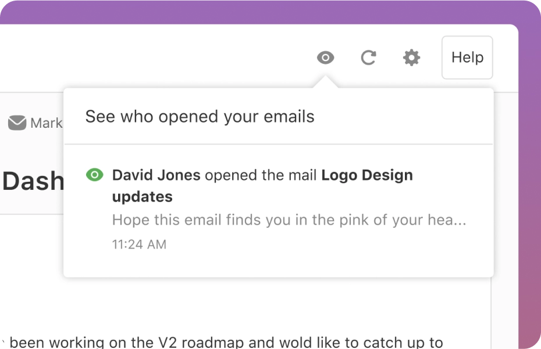Click the "Hope this email finds you" preview
Viewport: 541px width, 349px height.
[289, 221]
